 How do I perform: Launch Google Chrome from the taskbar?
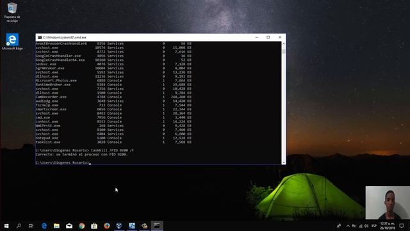coord(81,226)
